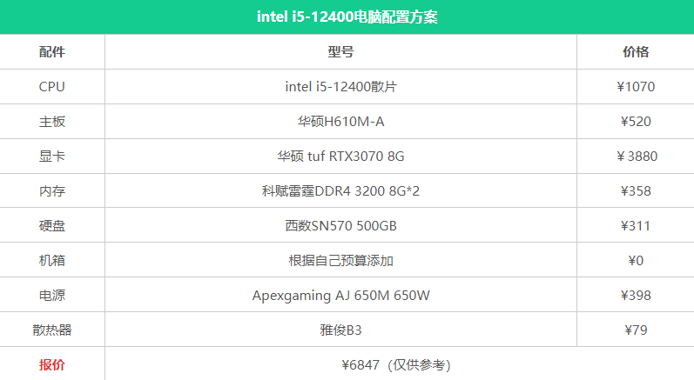Select the 型号 column header
The height and width of the screenshot is (380, 694).
tap(340, 51)
